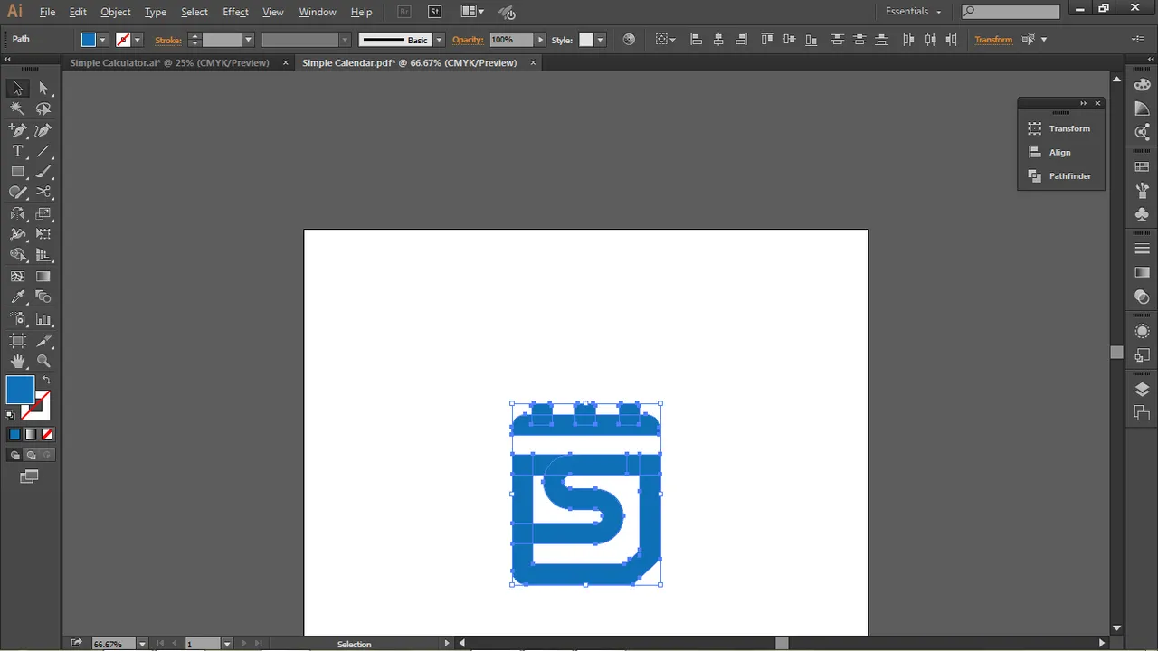Open the Symbols panel club icon

pos(1142,214)
